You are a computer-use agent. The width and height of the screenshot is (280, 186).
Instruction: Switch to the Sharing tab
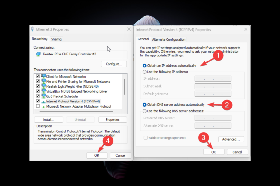[x=56, y=39]
